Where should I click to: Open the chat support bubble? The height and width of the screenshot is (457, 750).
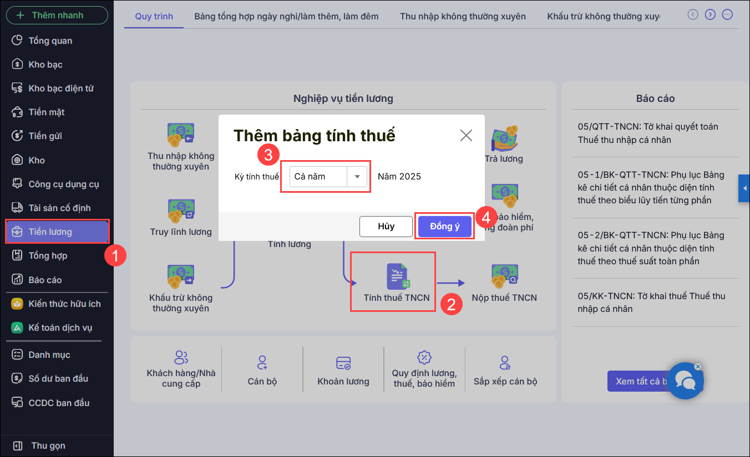click(x=685, y=381)
